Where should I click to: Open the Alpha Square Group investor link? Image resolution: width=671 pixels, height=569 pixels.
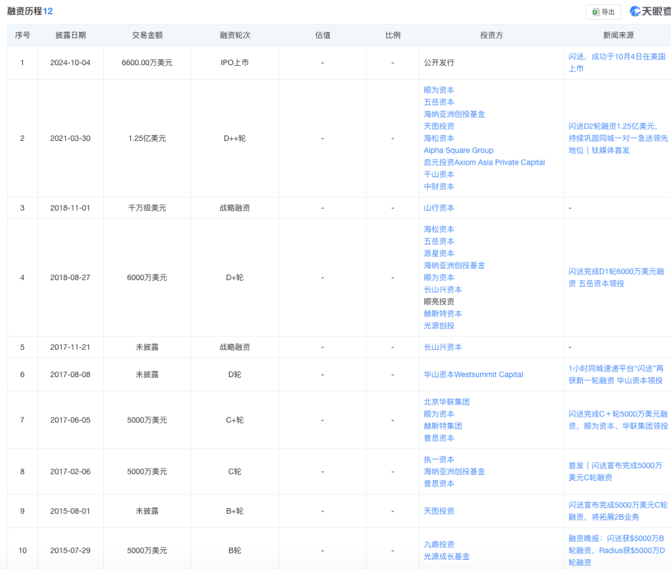(x=459, y=150)
